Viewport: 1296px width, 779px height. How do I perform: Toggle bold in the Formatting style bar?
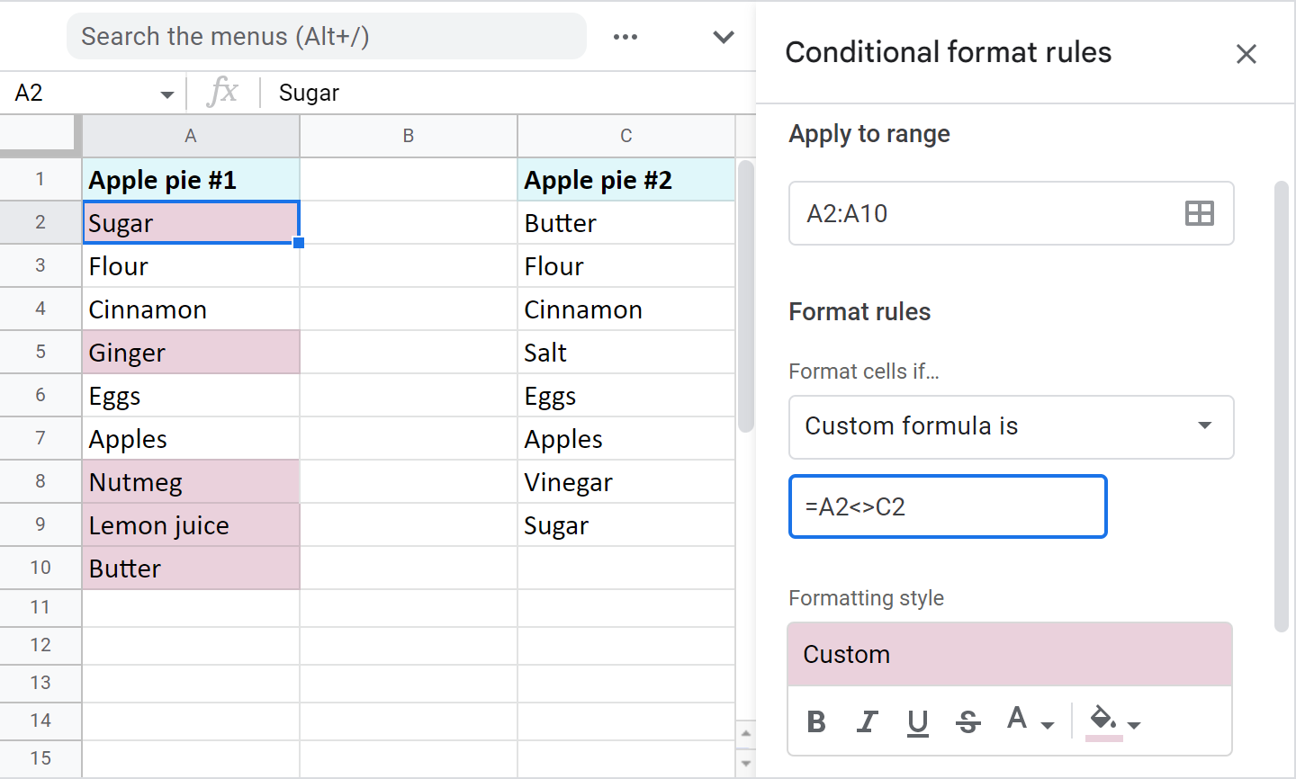click(x=815, y=720)
